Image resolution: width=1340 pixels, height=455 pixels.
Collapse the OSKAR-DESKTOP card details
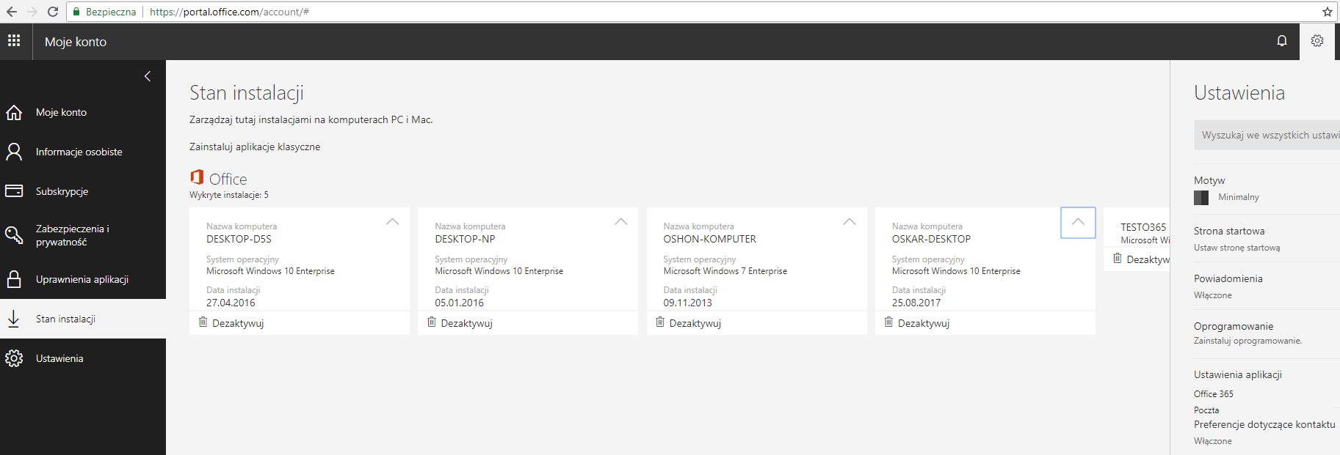click(x=1078, y=223)
